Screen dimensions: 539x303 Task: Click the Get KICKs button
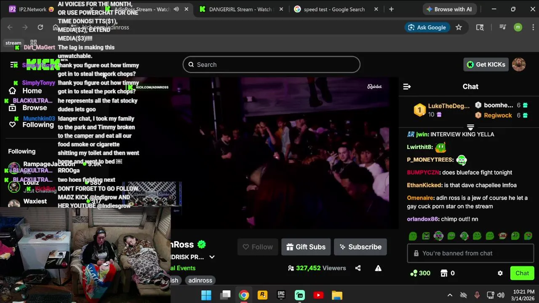[486, 64]
